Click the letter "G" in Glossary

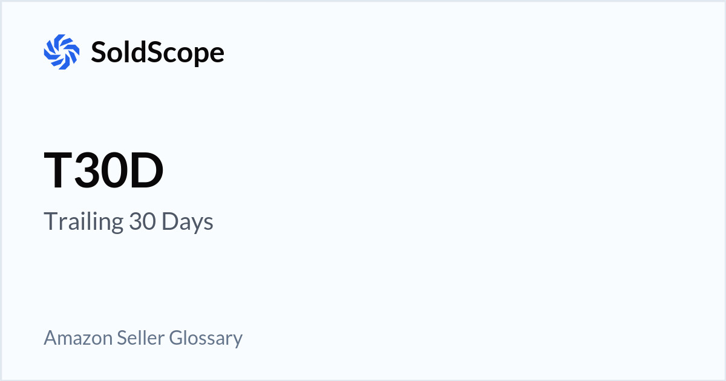pos(174,337)
